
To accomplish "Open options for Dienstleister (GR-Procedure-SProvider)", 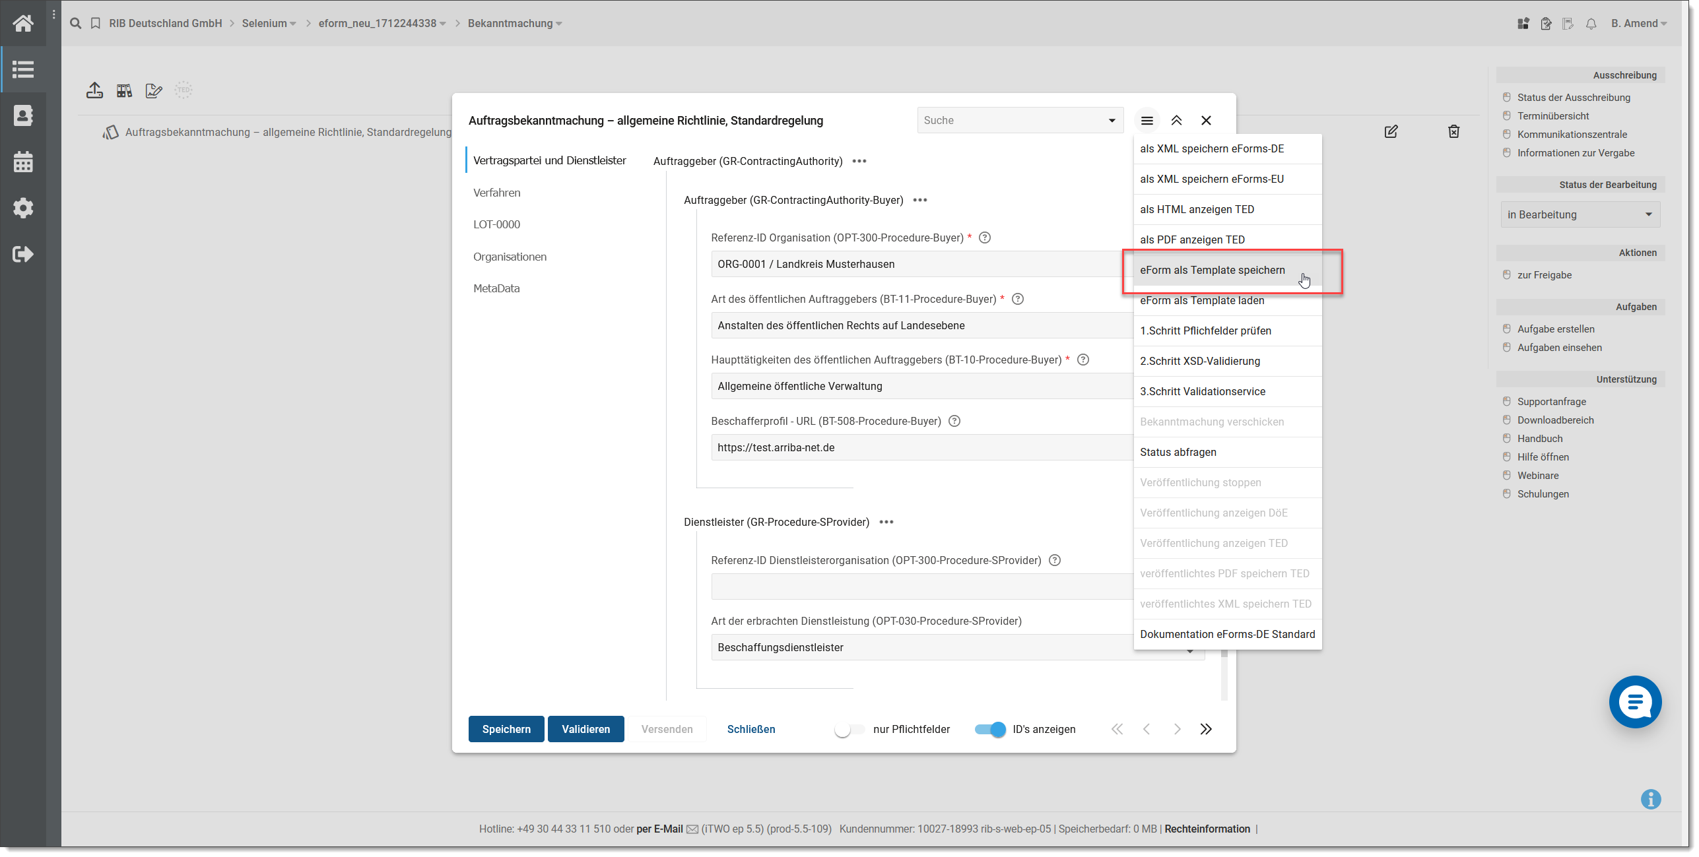I will point(886,522).
